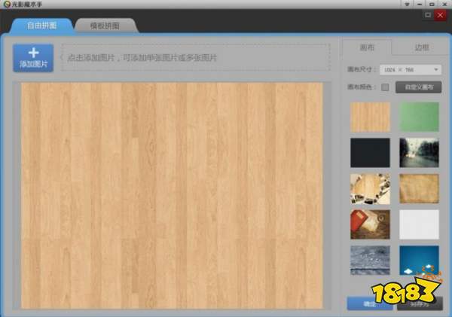Screen dimensions: 452x317
Task: Select the green canvas background thumbnail
Action: click(419, 117)
